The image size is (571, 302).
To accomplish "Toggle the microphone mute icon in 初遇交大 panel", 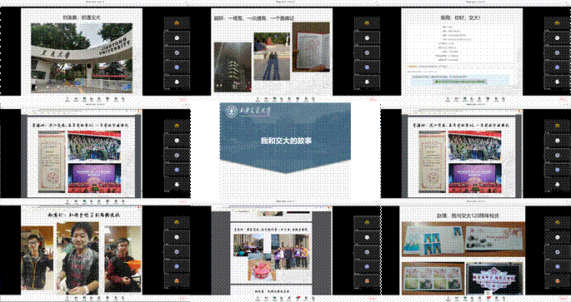I will coord(68,98).
